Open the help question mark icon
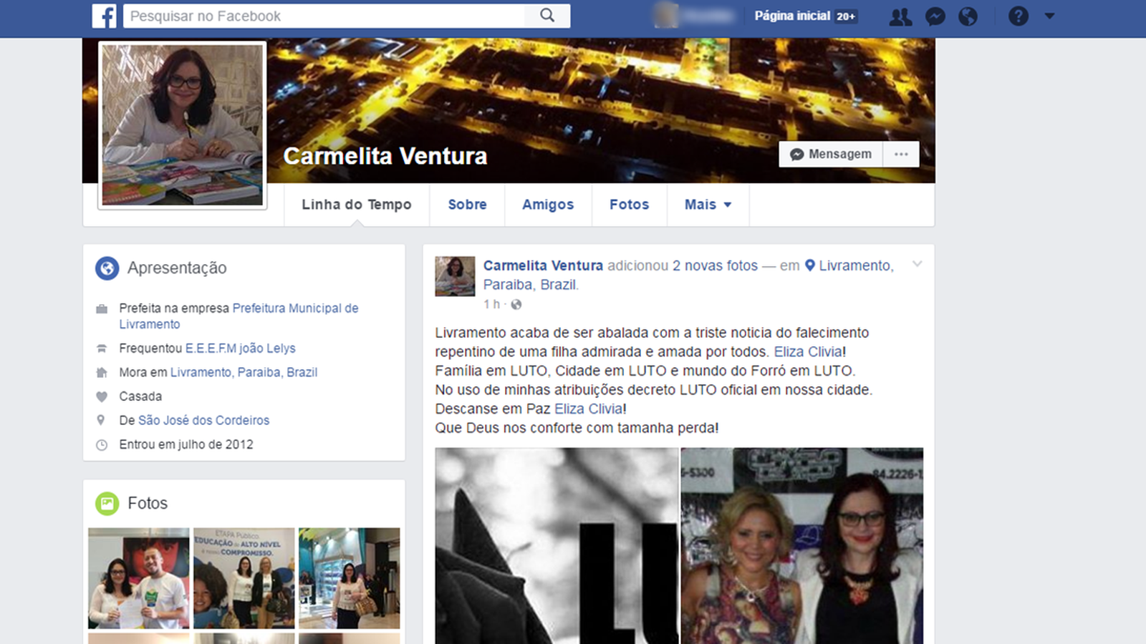This screenshot has height=644, width=1146. 1019,16
